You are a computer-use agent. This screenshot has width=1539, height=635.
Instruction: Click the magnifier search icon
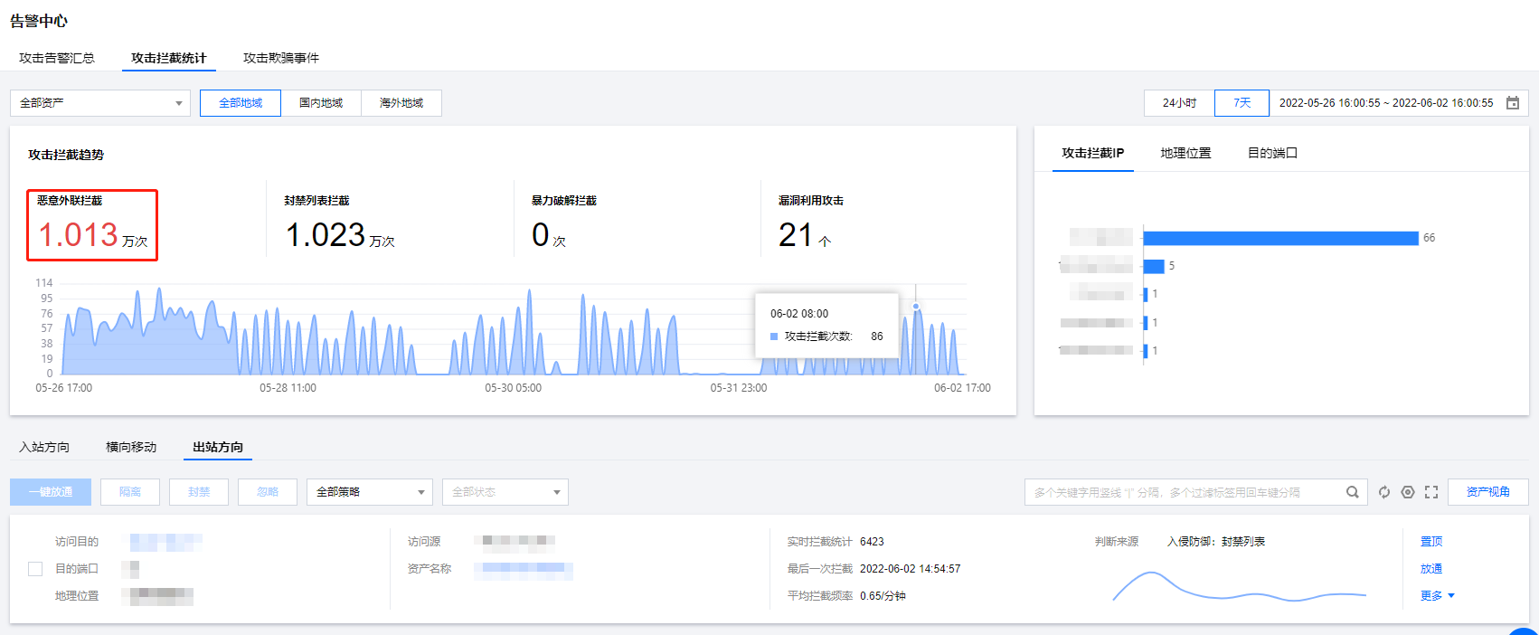click(x=1352, y=492)
